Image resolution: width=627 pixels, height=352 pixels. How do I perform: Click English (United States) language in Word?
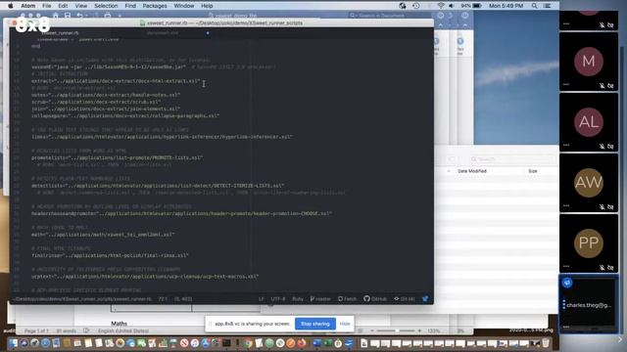coord(123,330)
